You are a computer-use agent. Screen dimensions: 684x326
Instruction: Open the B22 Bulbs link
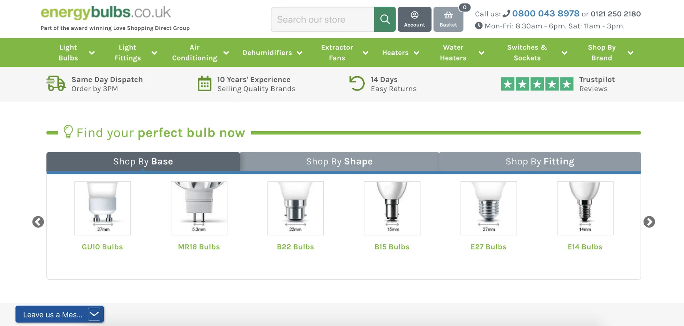[295, 247]
